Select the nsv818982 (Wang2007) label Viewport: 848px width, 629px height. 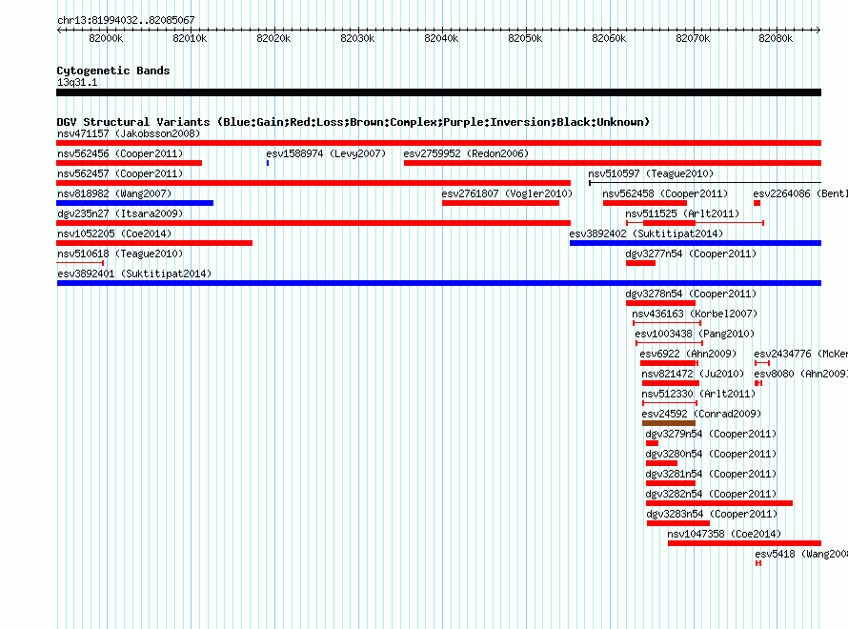[114, 193]
